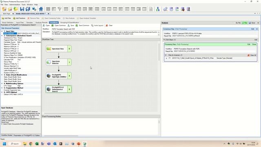This screenshot has width=261, height=147.
Task: Click the Workflow Tree vertical scrollbar
Action: [x=159, y=52]
